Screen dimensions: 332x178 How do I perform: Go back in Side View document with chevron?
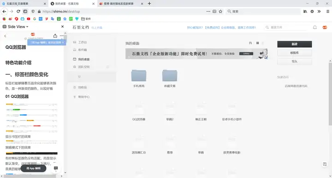click(5, 36)
